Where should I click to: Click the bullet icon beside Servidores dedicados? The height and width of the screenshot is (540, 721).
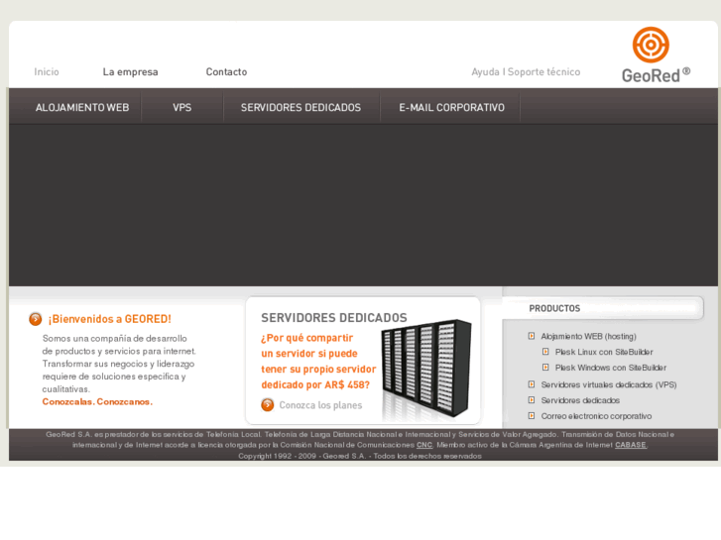pyautogui.click(x=532, y=400)
